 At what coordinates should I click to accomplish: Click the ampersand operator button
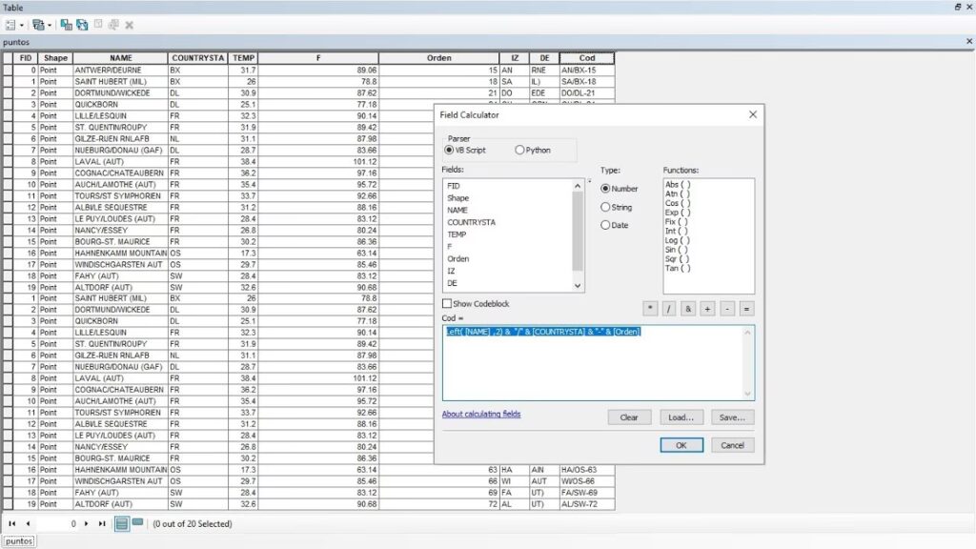click(686, 308)
